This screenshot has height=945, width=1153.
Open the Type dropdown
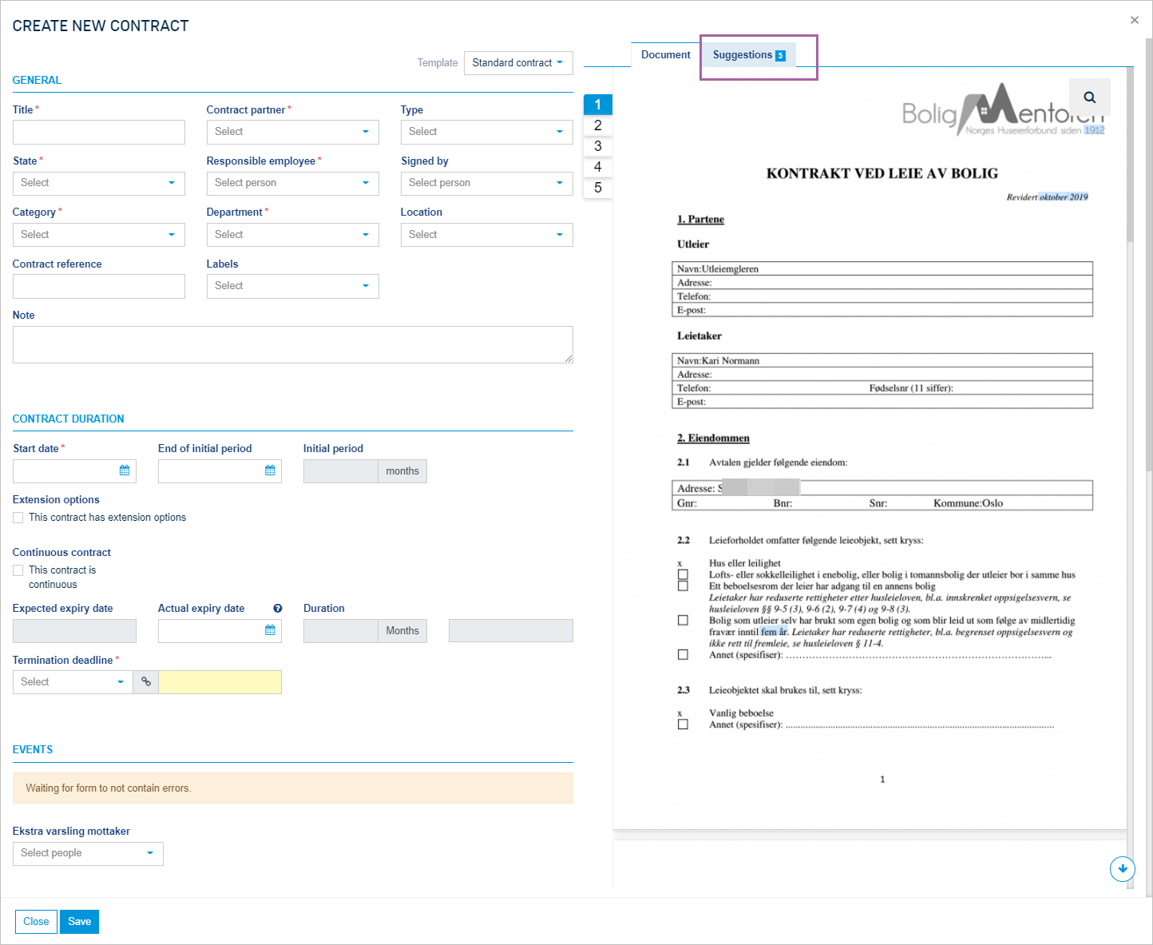tap(486, 132)
